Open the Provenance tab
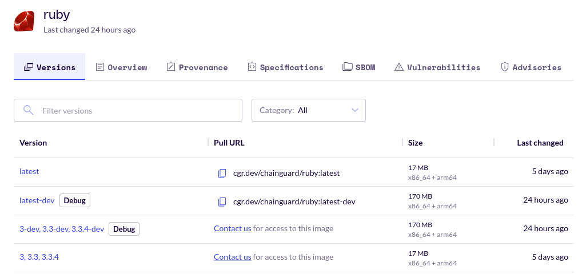 coord(197,67)
